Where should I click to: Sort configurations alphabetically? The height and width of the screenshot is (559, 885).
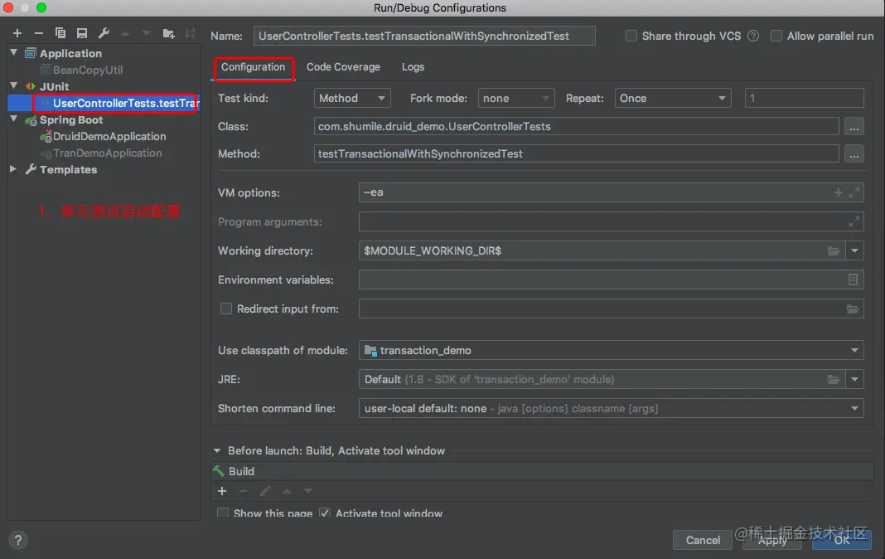(x=190, y=33)
